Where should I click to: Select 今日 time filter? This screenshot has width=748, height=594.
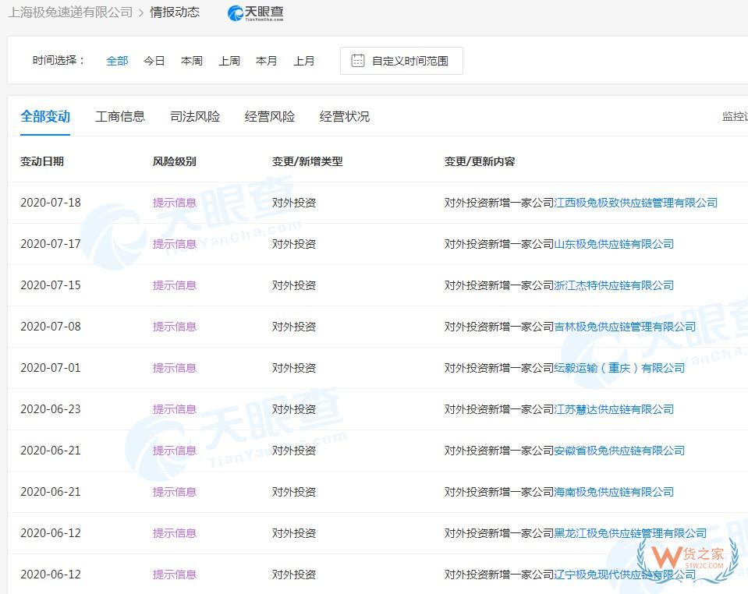click(154, 61)
